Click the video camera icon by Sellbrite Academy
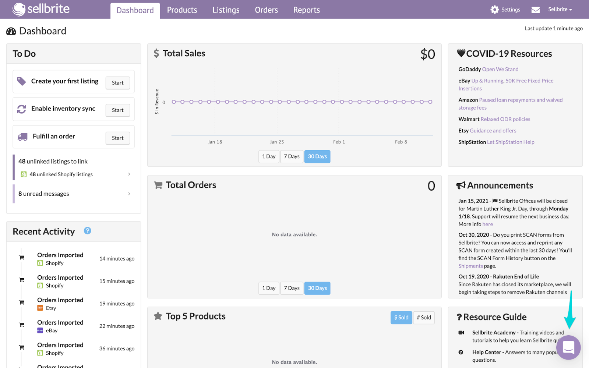589x368 pixels. (461, 333)
